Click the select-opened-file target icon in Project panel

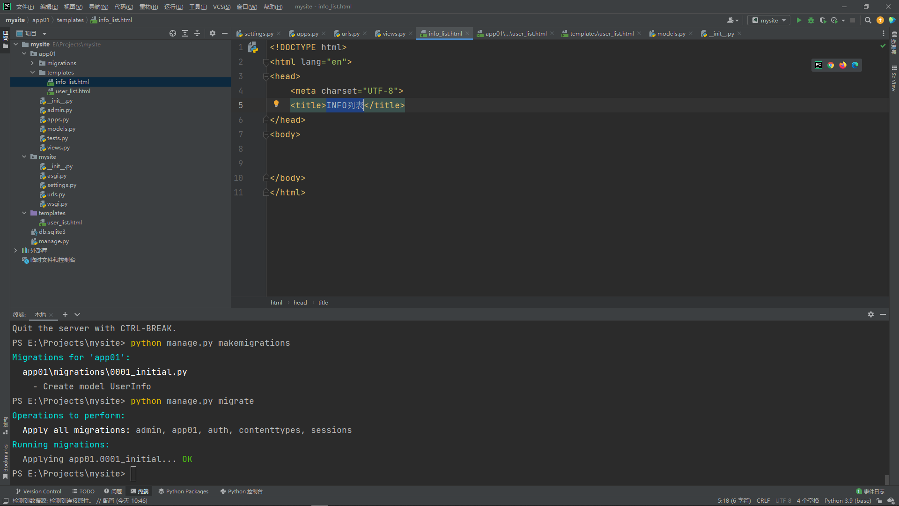173,33
